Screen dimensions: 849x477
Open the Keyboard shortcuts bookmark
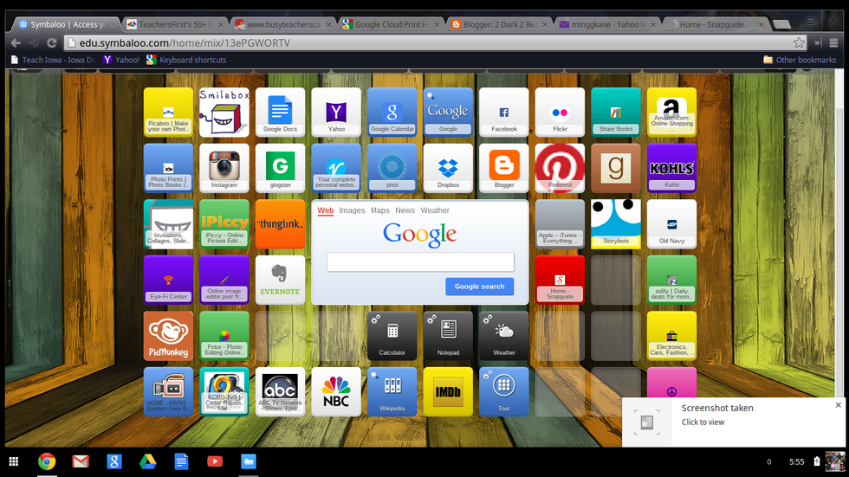tap(187, 60)
